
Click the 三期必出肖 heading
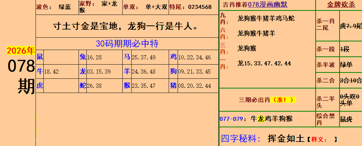pyautogui.click(x=254, y=100)
